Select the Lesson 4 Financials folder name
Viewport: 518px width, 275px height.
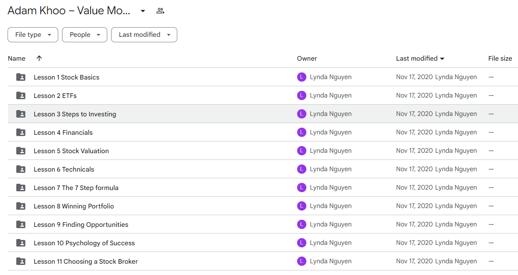pyautogui.click(x=63, y=133)
